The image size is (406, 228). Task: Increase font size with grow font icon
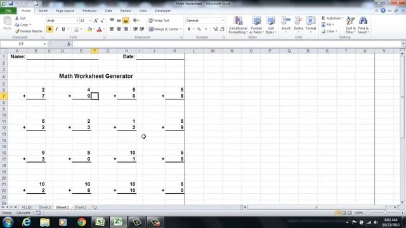[x=96, y=21]
